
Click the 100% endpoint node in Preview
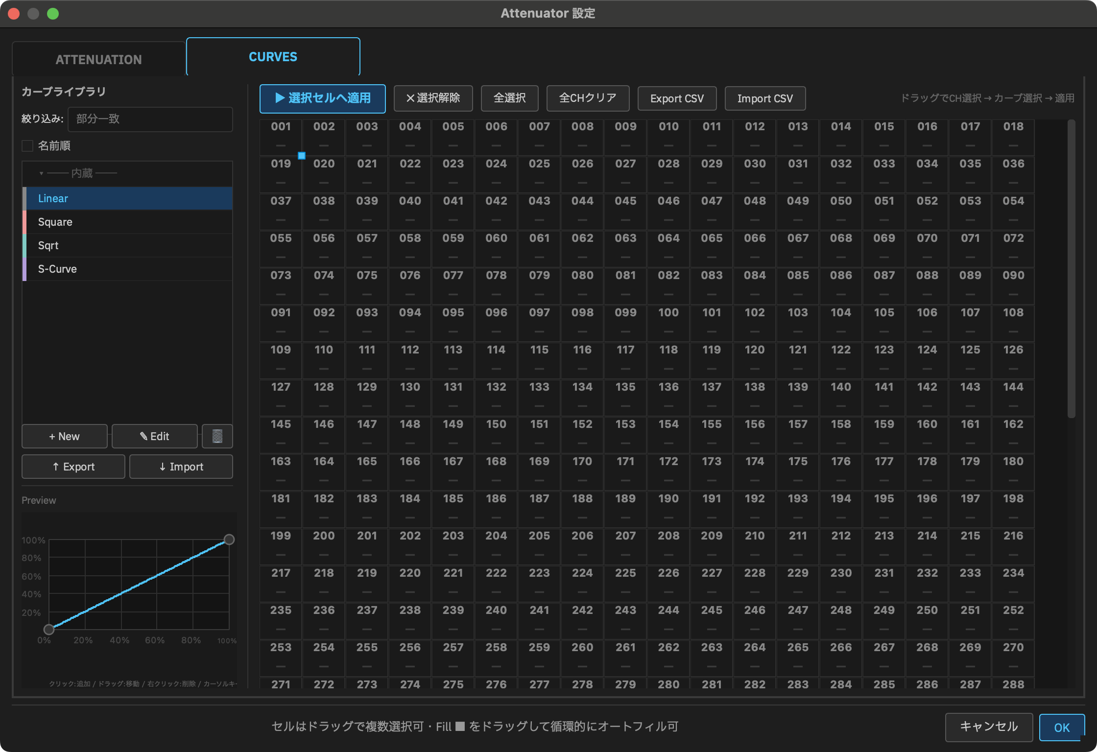[229, 540]
